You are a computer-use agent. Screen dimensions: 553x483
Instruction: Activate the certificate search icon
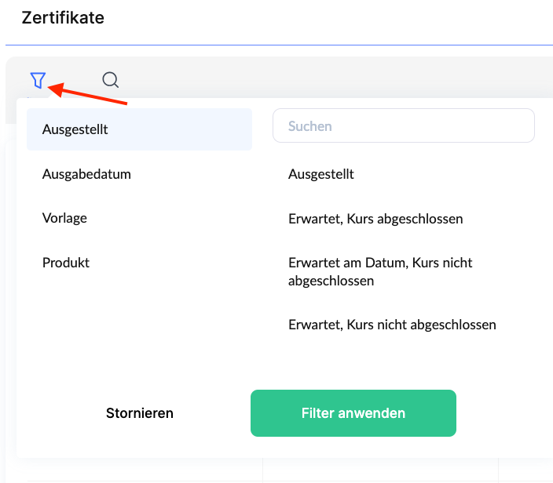(x=111, y=80)
